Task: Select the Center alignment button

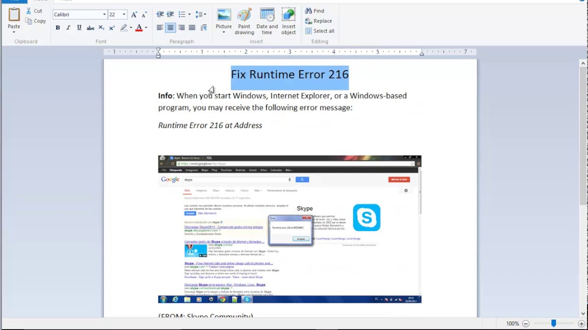Action: click(170, 28)
